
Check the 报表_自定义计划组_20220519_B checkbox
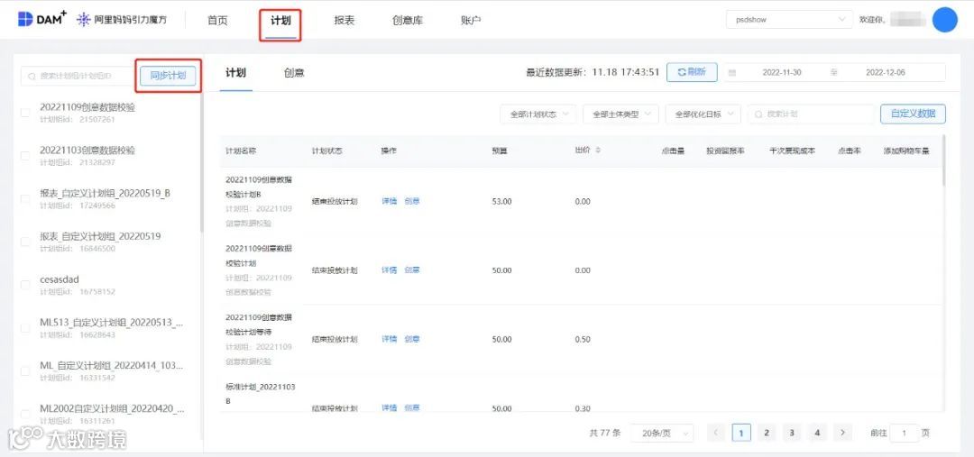click(25, 198)
